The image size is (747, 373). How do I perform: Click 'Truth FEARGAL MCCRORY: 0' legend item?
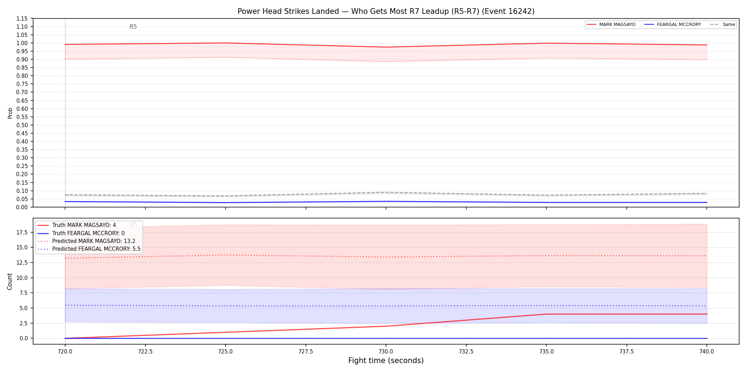(81, 233)
